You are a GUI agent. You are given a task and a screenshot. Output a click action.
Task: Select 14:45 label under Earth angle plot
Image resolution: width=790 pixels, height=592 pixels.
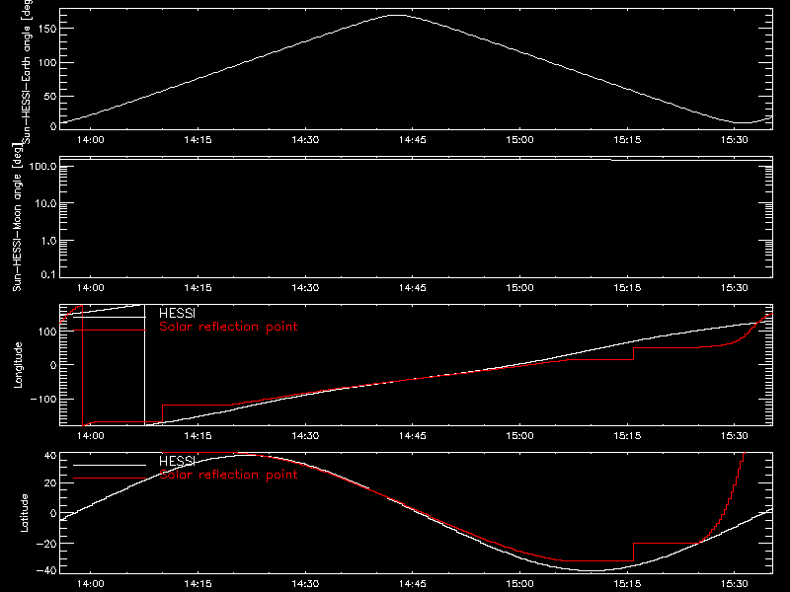[413, 140]
